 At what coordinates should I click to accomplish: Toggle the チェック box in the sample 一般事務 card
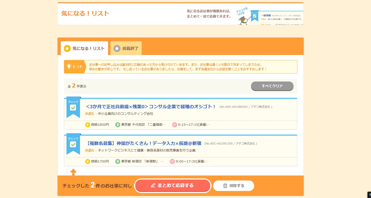[x=254, y=16]
